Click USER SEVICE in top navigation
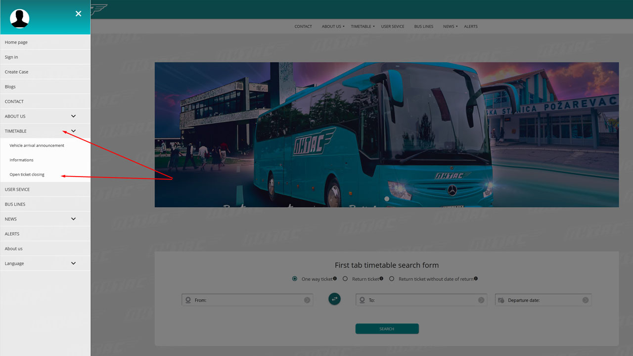 point(393,27)
